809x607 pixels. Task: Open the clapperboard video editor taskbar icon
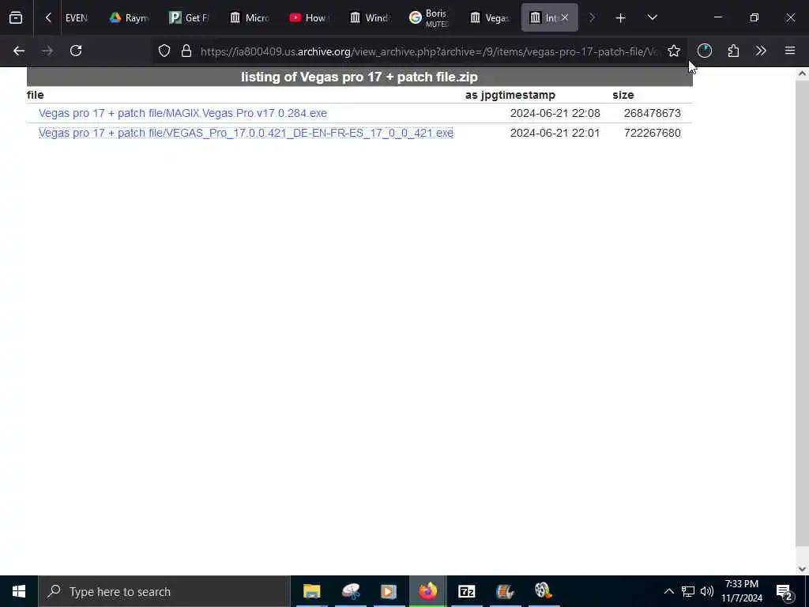(x=505, y=591)
